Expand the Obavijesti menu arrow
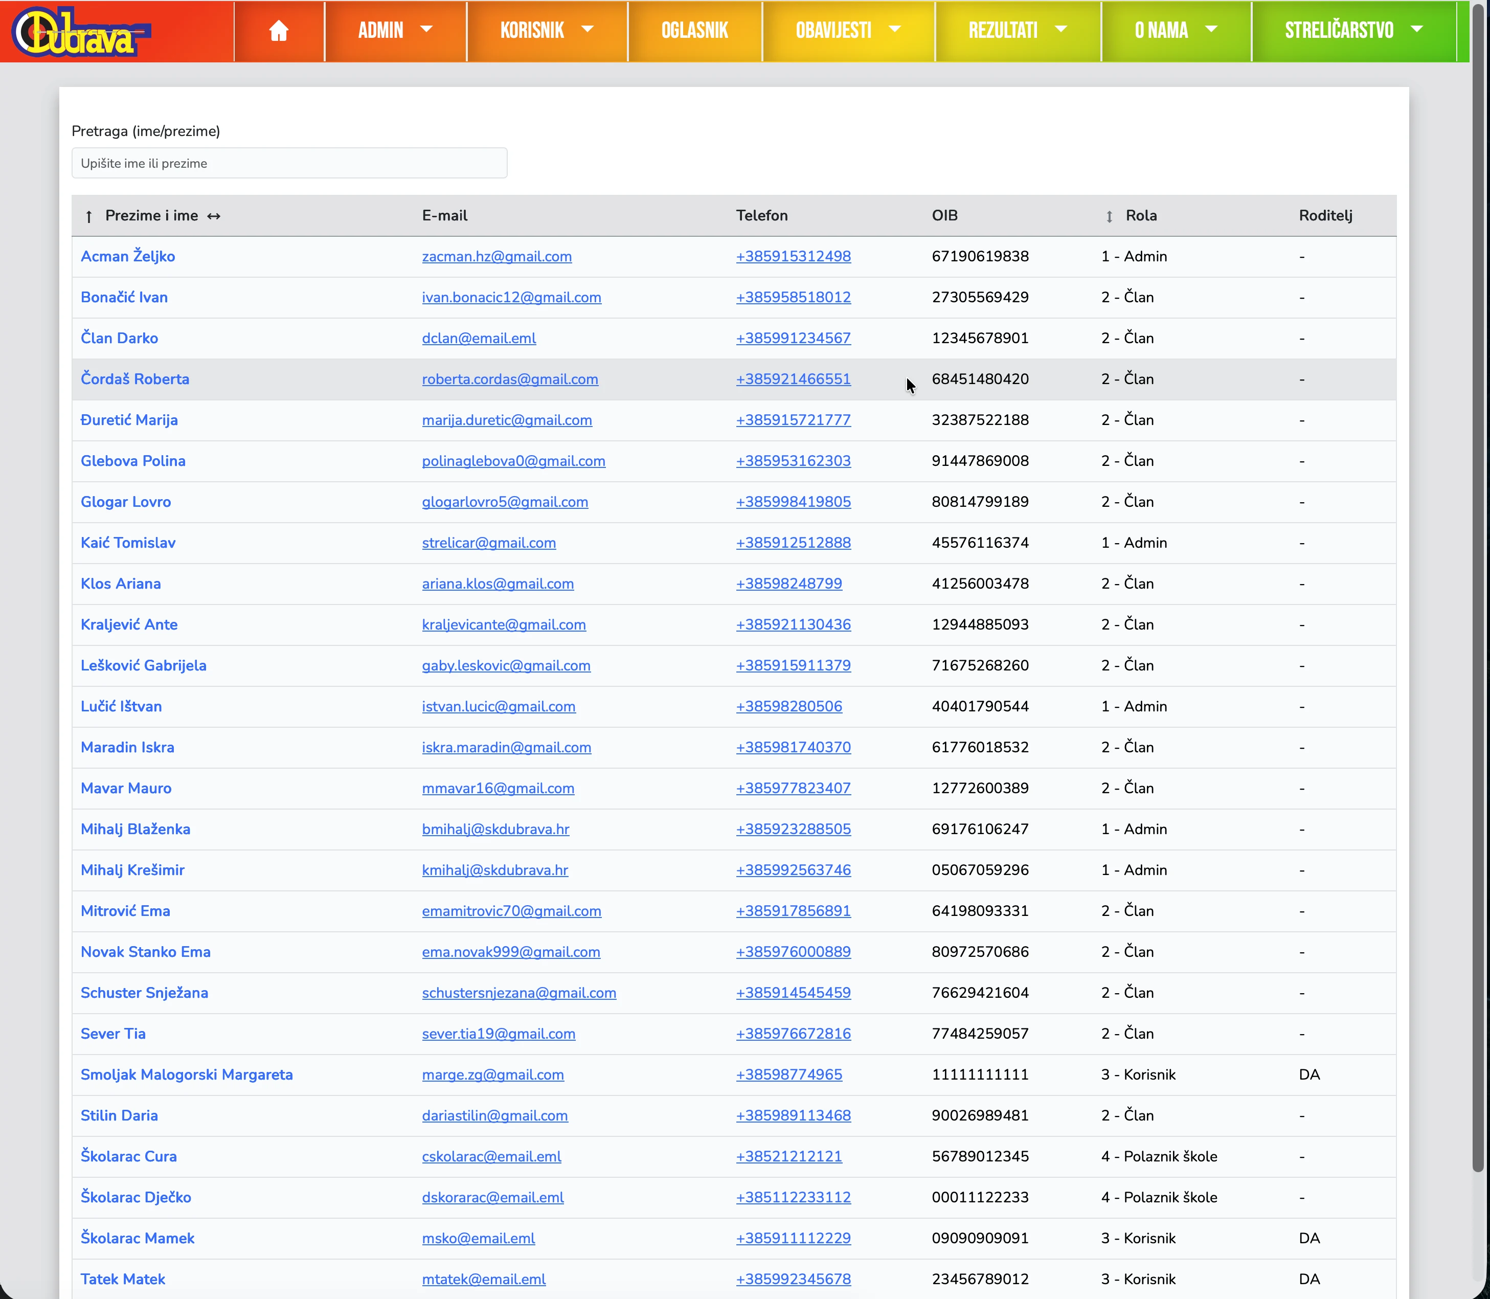1490x1299 pixels. pos(894,30)
